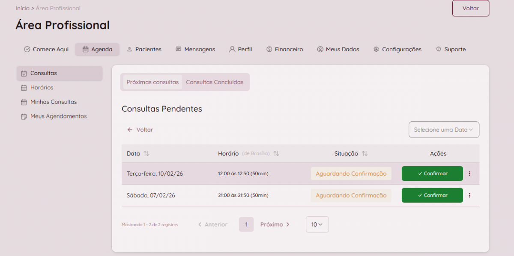Click the back arrow icon above table
This screenshot has width=514, height=256.
pyautogui.click(x=130, y=129)
